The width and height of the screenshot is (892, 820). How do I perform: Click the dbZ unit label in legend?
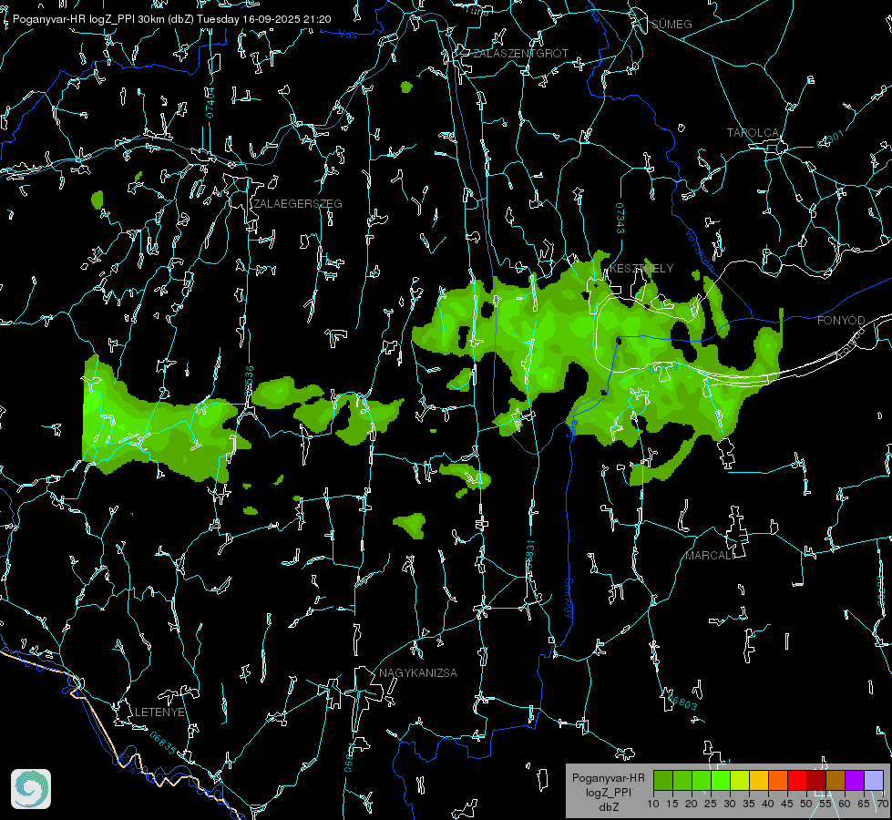[x=609, y=807]
